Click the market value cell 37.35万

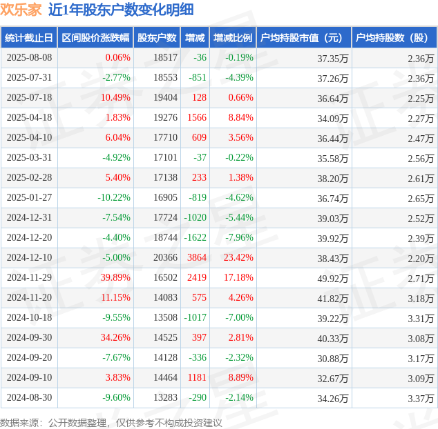tap(333, 59)
